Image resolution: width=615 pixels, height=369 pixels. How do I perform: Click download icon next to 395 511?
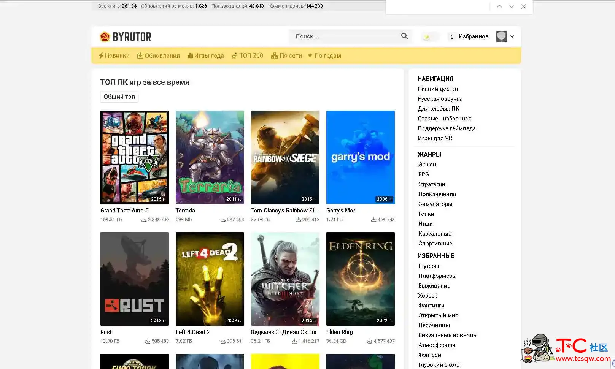click(x=223, y=341)
